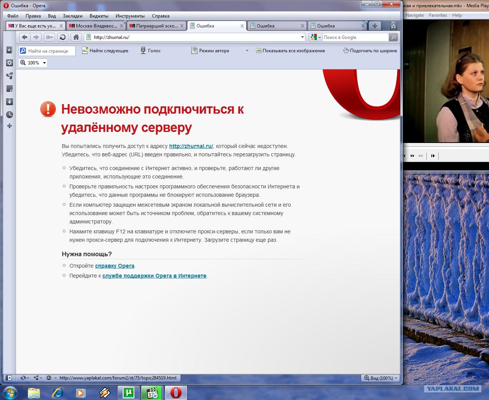Open the Правка menu
This screenshot has width=489, height=400.
tap(33, 16)
